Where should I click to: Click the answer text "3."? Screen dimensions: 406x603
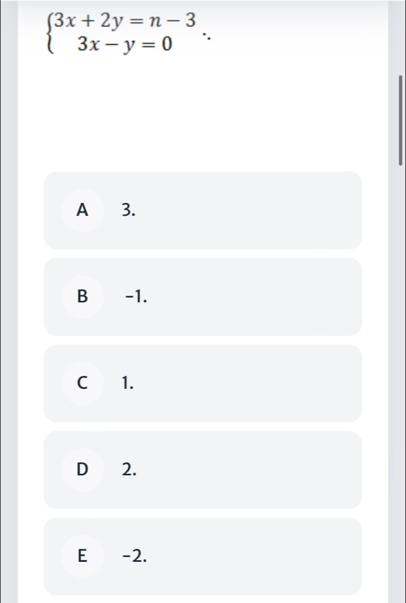click(x=128, y=210)
